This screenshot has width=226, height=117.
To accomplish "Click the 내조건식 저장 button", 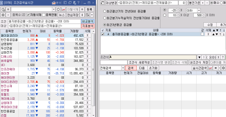I will tap(199, 62).
